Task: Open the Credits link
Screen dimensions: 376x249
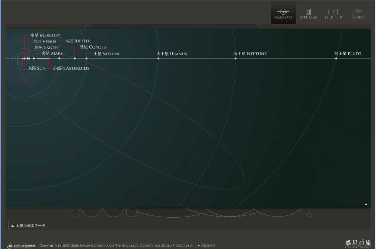Action: coord(207,245)
